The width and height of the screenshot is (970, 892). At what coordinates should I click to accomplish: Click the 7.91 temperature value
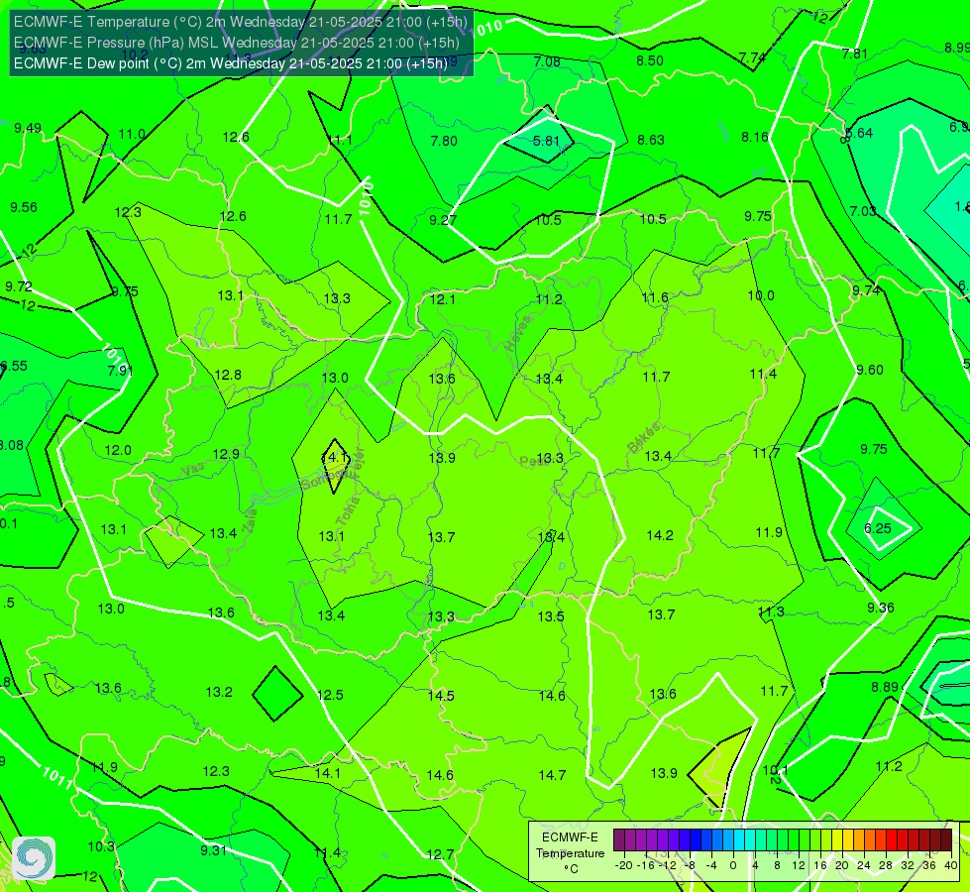120,371
